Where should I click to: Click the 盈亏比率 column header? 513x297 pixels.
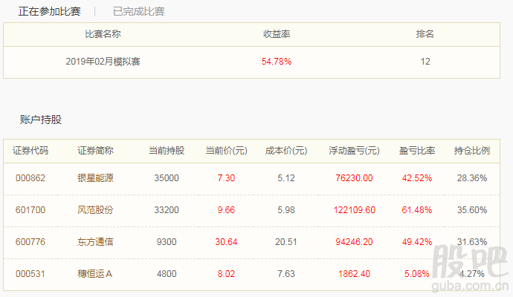pos(417,151)
